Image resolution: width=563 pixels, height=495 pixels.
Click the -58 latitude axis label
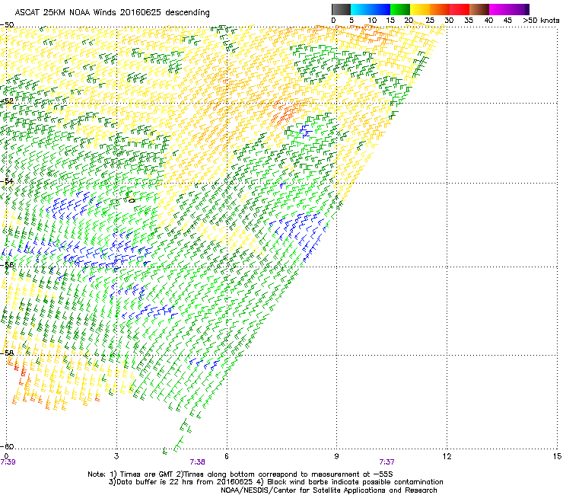point(7,353)
